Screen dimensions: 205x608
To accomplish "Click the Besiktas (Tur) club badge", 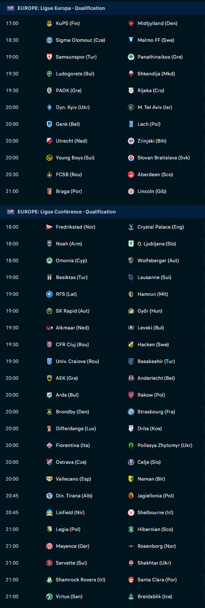I will (x=49, y=277).
